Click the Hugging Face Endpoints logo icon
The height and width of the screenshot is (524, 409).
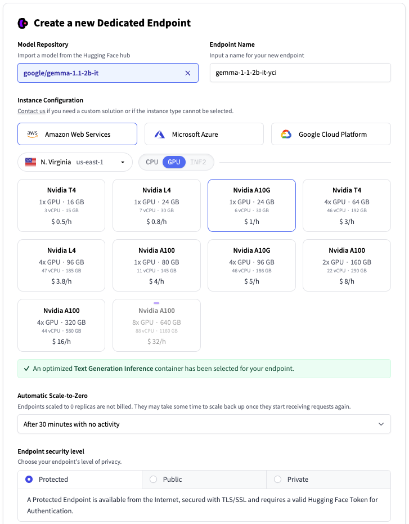click(23, 23)
